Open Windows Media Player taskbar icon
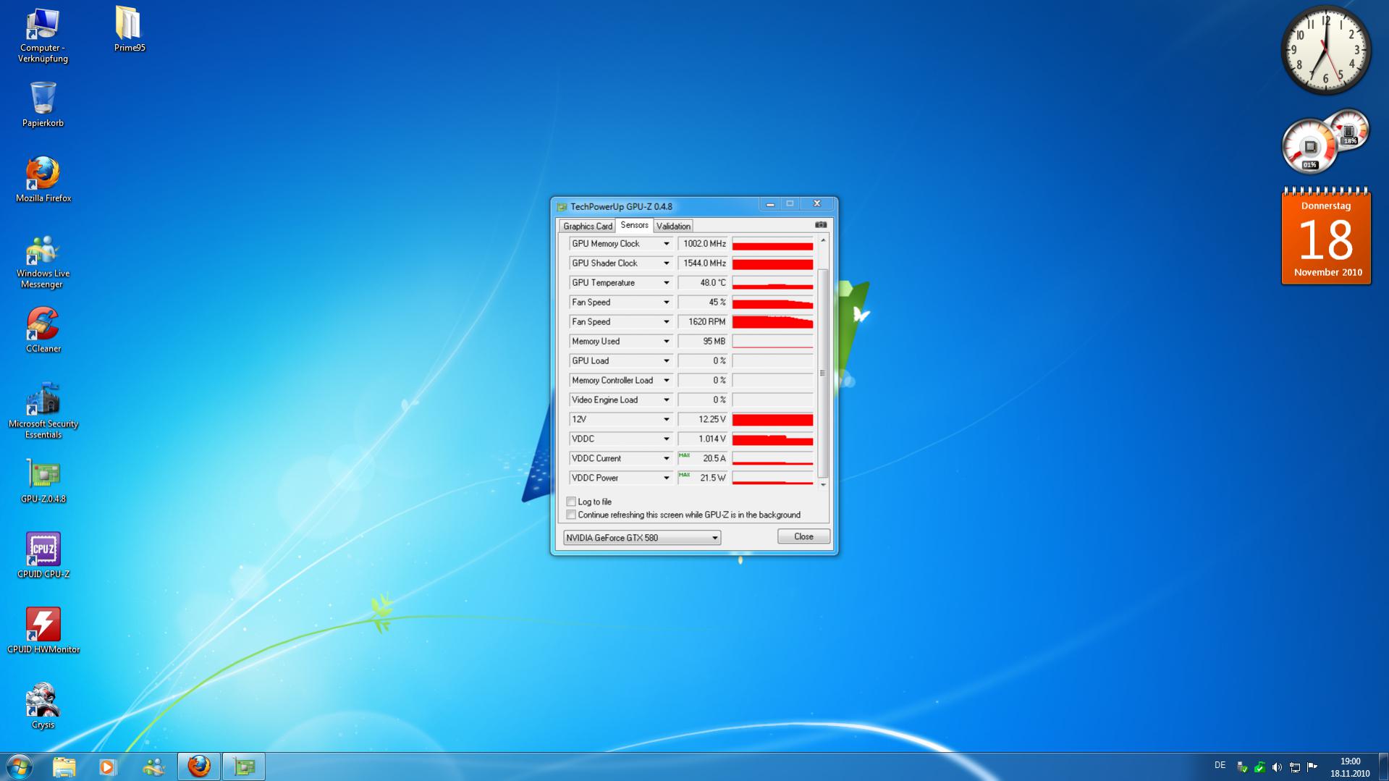Screen dimensions: 1389x781 (108, 767)
